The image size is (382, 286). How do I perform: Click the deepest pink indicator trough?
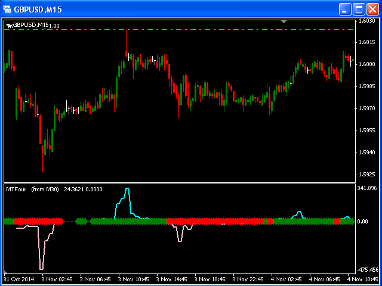[41, 268]
